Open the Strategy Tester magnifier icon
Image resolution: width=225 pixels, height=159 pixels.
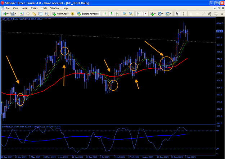click(46, 14)
